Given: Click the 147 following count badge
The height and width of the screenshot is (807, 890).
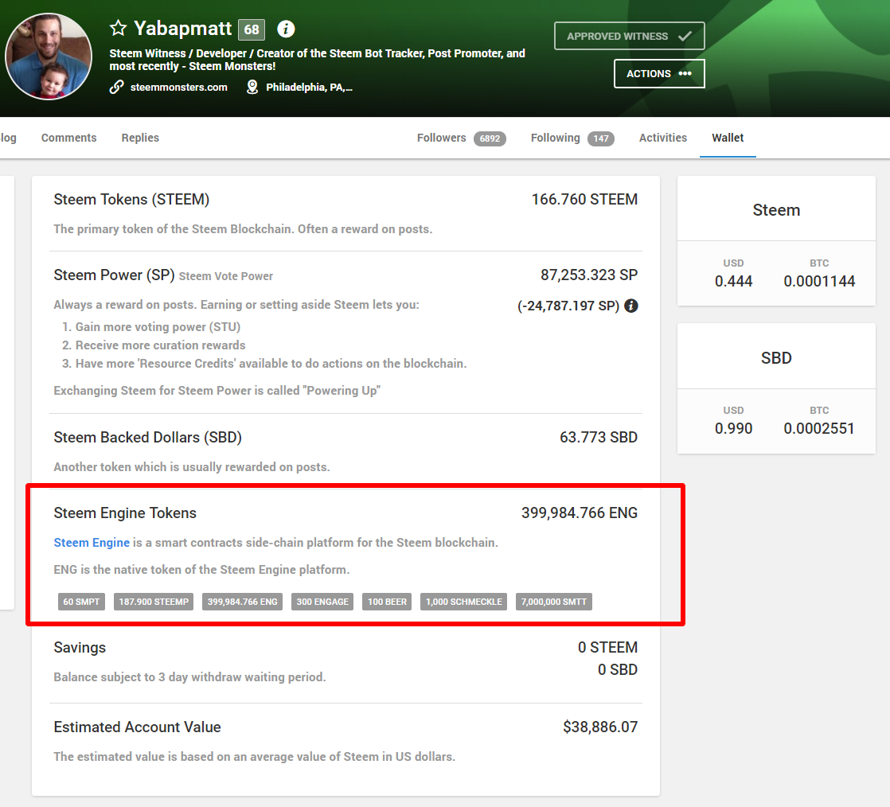Looking at the screenshot, I should tap(600, 138).
